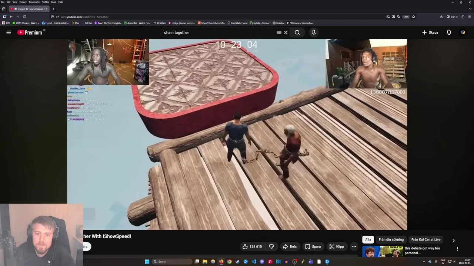This screenshot has width=474, height=266.
Task: Open the OneGate bookmark
Action: pos(160,23)
